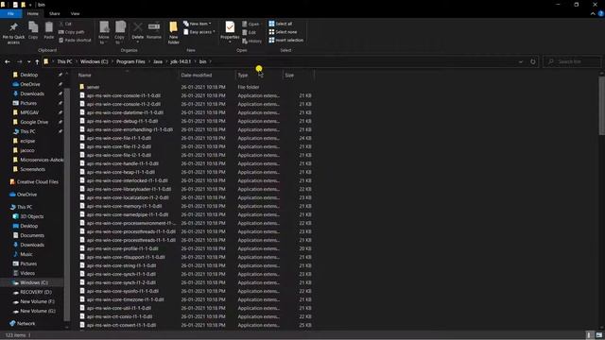
Task: Minimize the ribbon with the top-right chevron
Action: (593, 13)
